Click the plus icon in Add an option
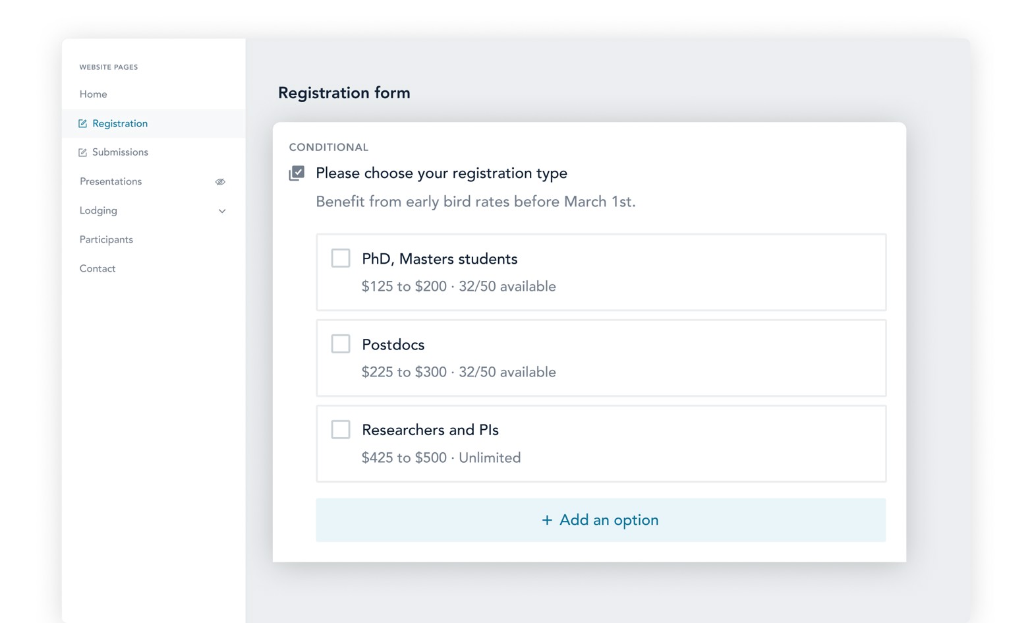This screenshot has width=1028, height=623. pos(546,520)
